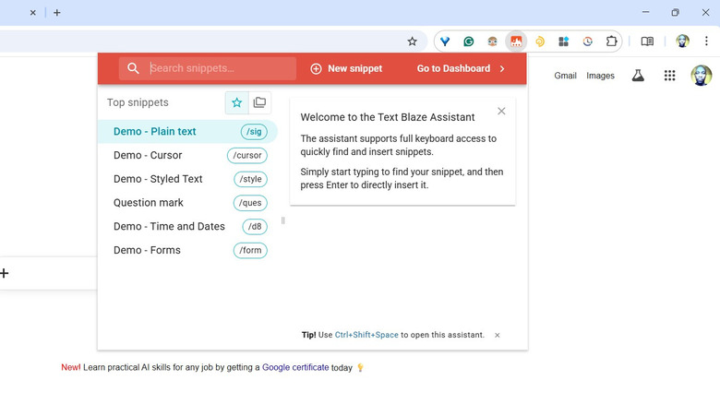Select Demo - Plain text snippet
The height and width of the screenshot is (404, 720).
187,131
